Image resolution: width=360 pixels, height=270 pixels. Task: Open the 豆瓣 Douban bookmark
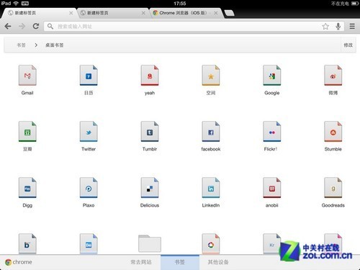tap(27, 135)
